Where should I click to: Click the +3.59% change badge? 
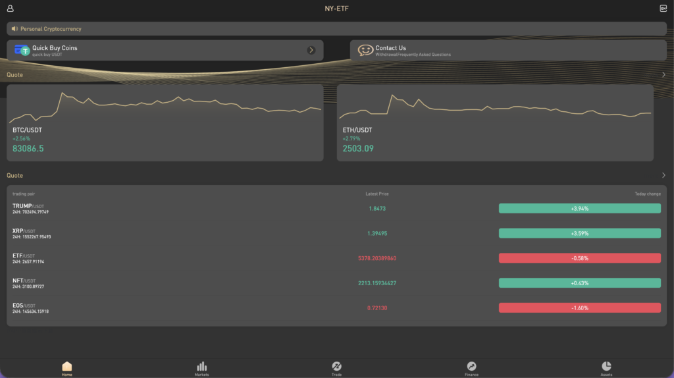click(579, 234)
